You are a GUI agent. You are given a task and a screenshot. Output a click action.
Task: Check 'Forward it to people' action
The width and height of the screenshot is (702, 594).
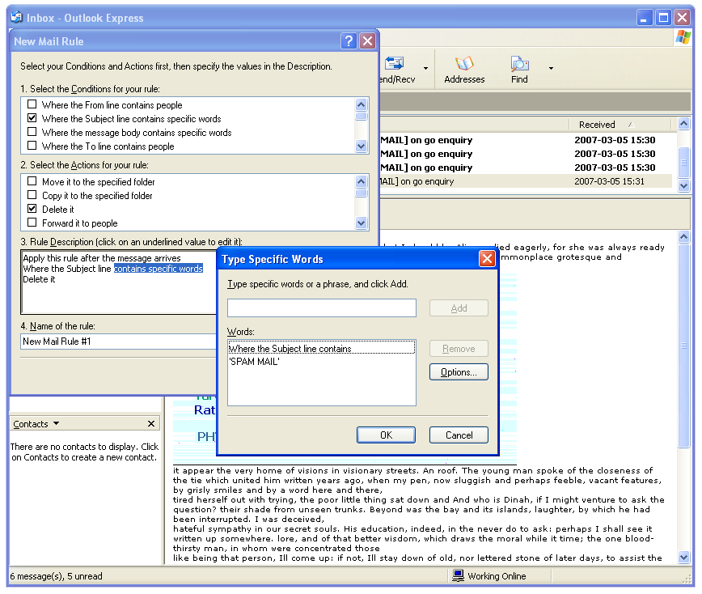point(32,223)
